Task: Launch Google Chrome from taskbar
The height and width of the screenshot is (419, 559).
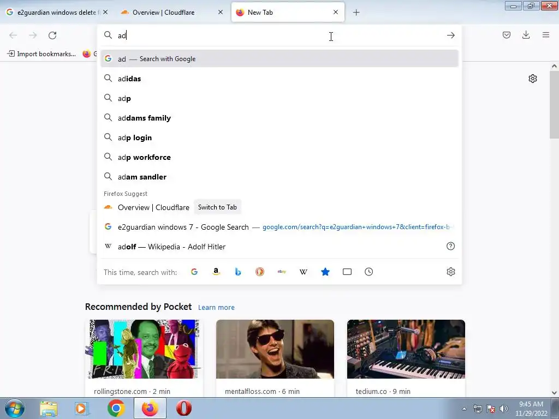Action: [x=116, y=408]
